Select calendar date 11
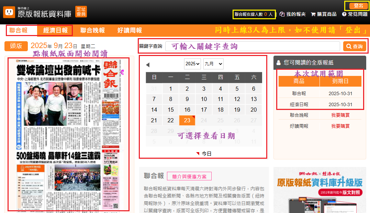This screenshot has height=213, width=370. tap(221, 99)
